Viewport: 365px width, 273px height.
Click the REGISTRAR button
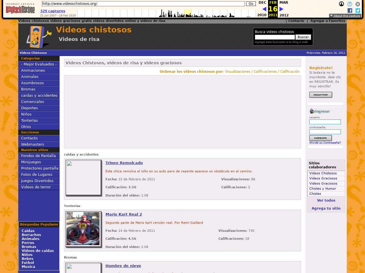click(321, 95)
